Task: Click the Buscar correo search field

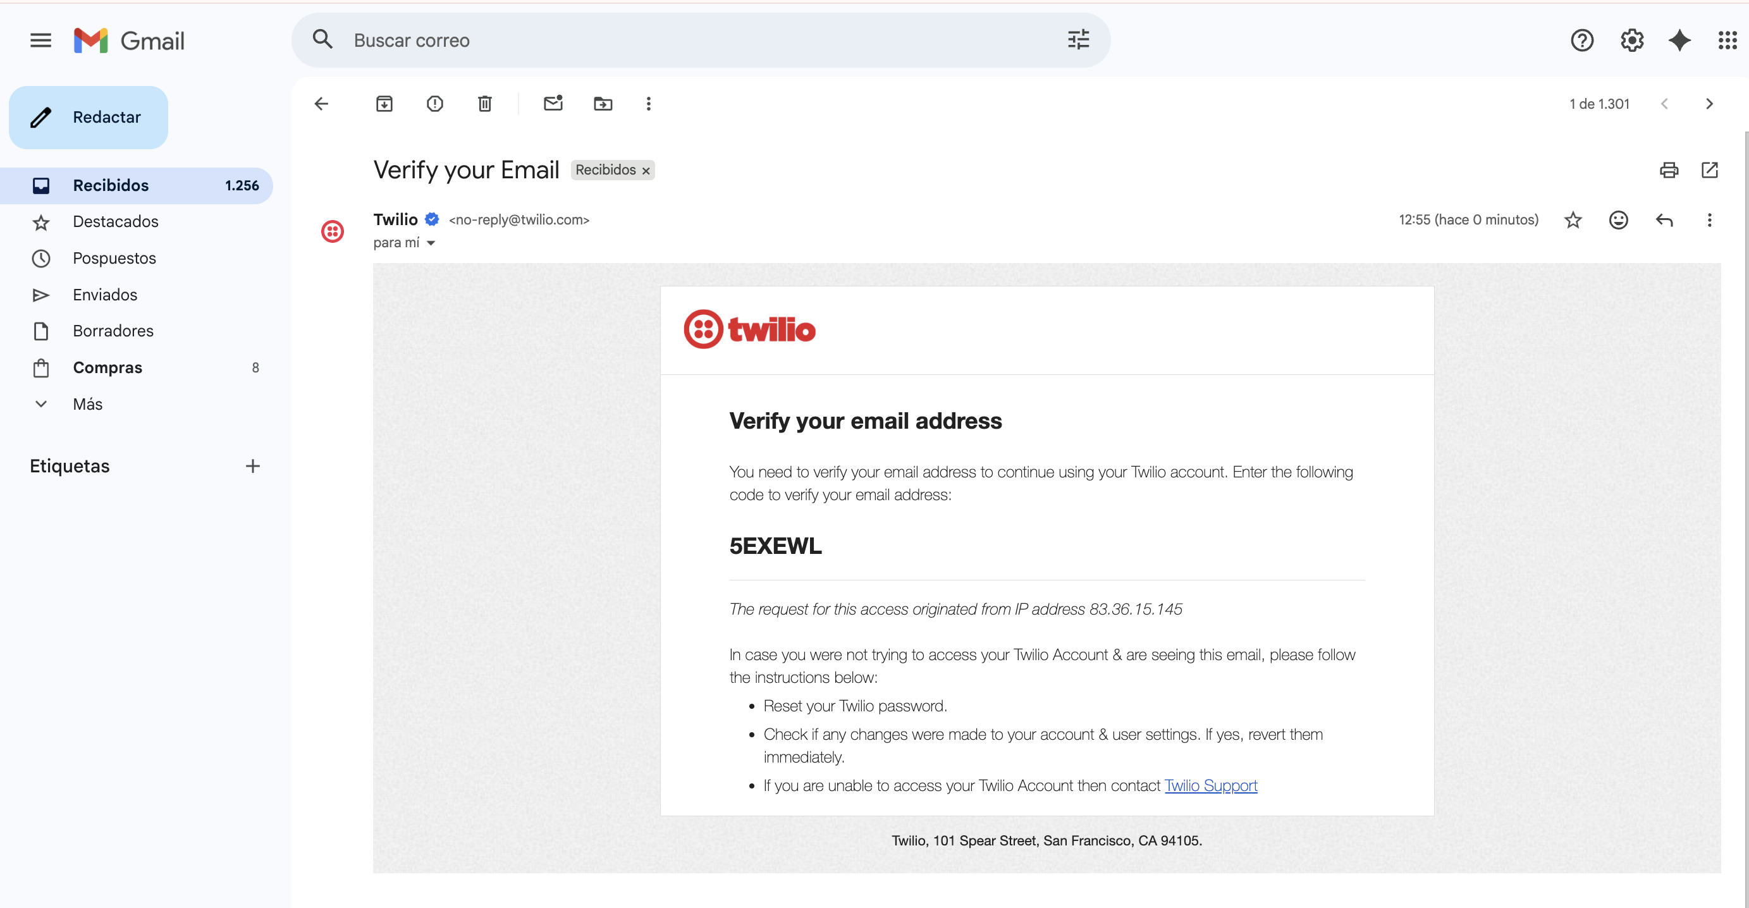Action: click(679, 40)
